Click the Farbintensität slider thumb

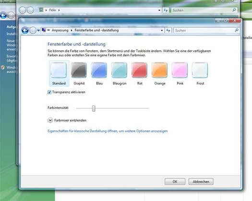point(94,108)
